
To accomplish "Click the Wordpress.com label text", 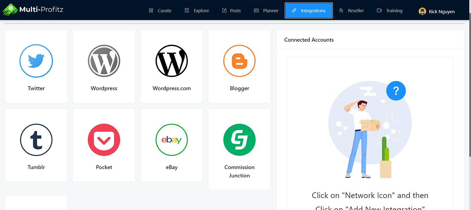I will 172,88.
